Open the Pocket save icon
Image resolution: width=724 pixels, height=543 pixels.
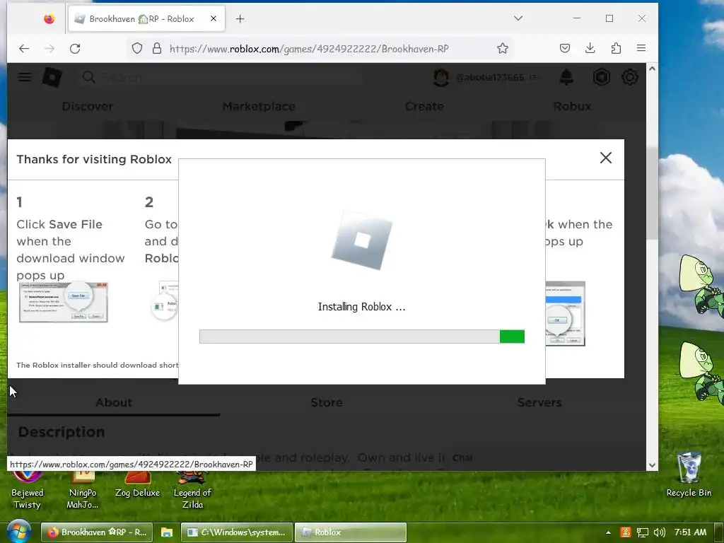click(x=565, y=48)
